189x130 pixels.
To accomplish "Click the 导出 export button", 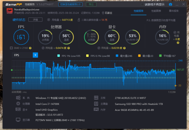I will click(91, 4).
